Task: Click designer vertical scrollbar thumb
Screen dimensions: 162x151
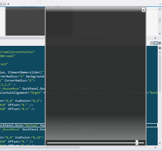Action: coord(160,20)
